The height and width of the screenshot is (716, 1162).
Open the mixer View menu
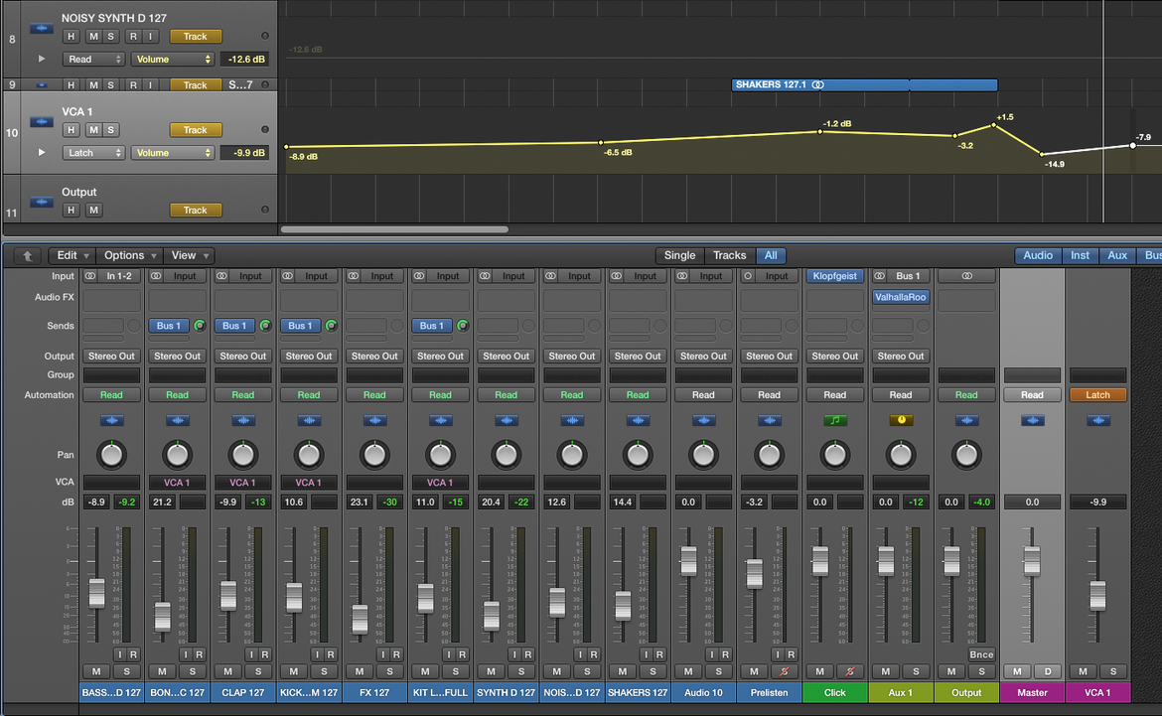[189, 256]
